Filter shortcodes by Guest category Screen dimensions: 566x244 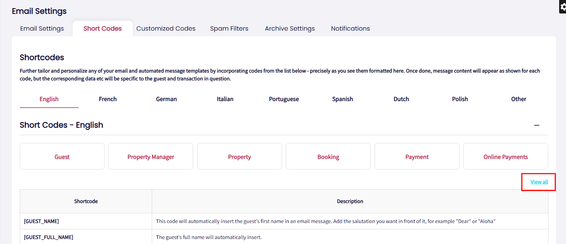[62, 157]
